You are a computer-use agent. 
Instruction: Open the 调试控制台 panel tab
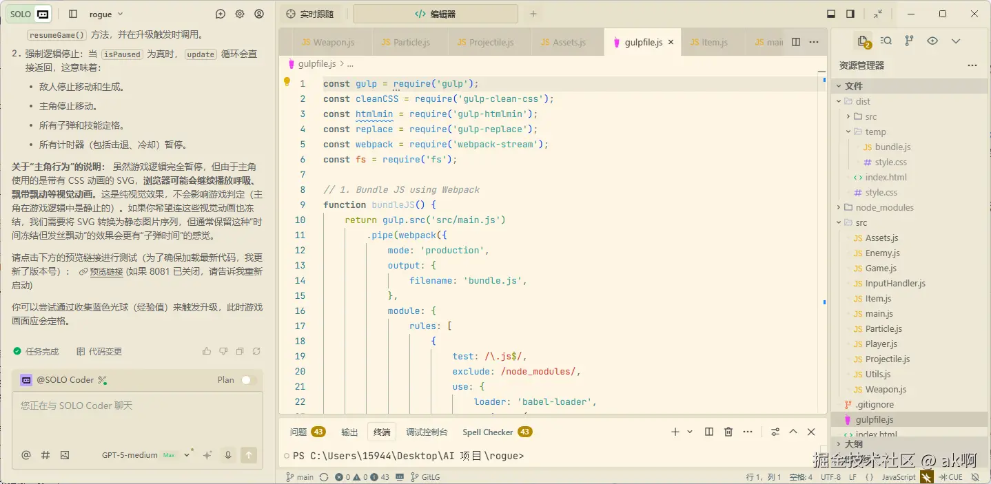(427, 432)
